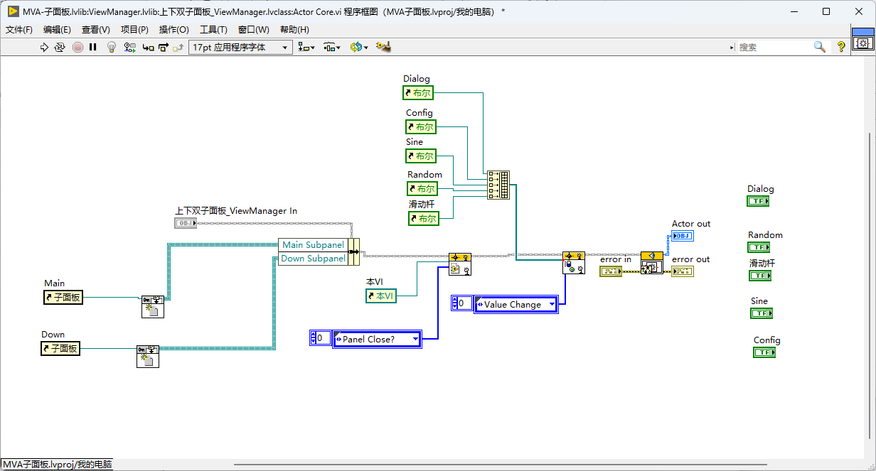Select the Dialog 布尔 reference node

point(418,92)
